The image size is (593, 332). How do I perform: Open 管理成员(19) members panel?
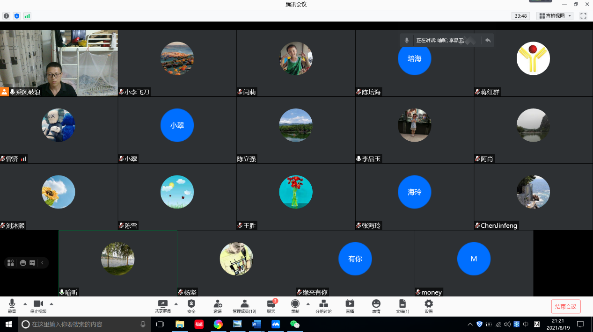click(244, 306)
